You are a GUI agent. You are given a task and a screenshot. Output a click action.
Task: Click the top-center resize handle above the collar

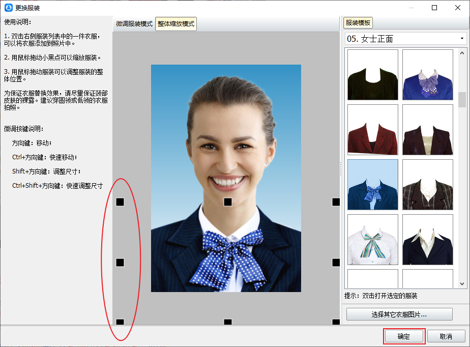(x=228, y=202)
